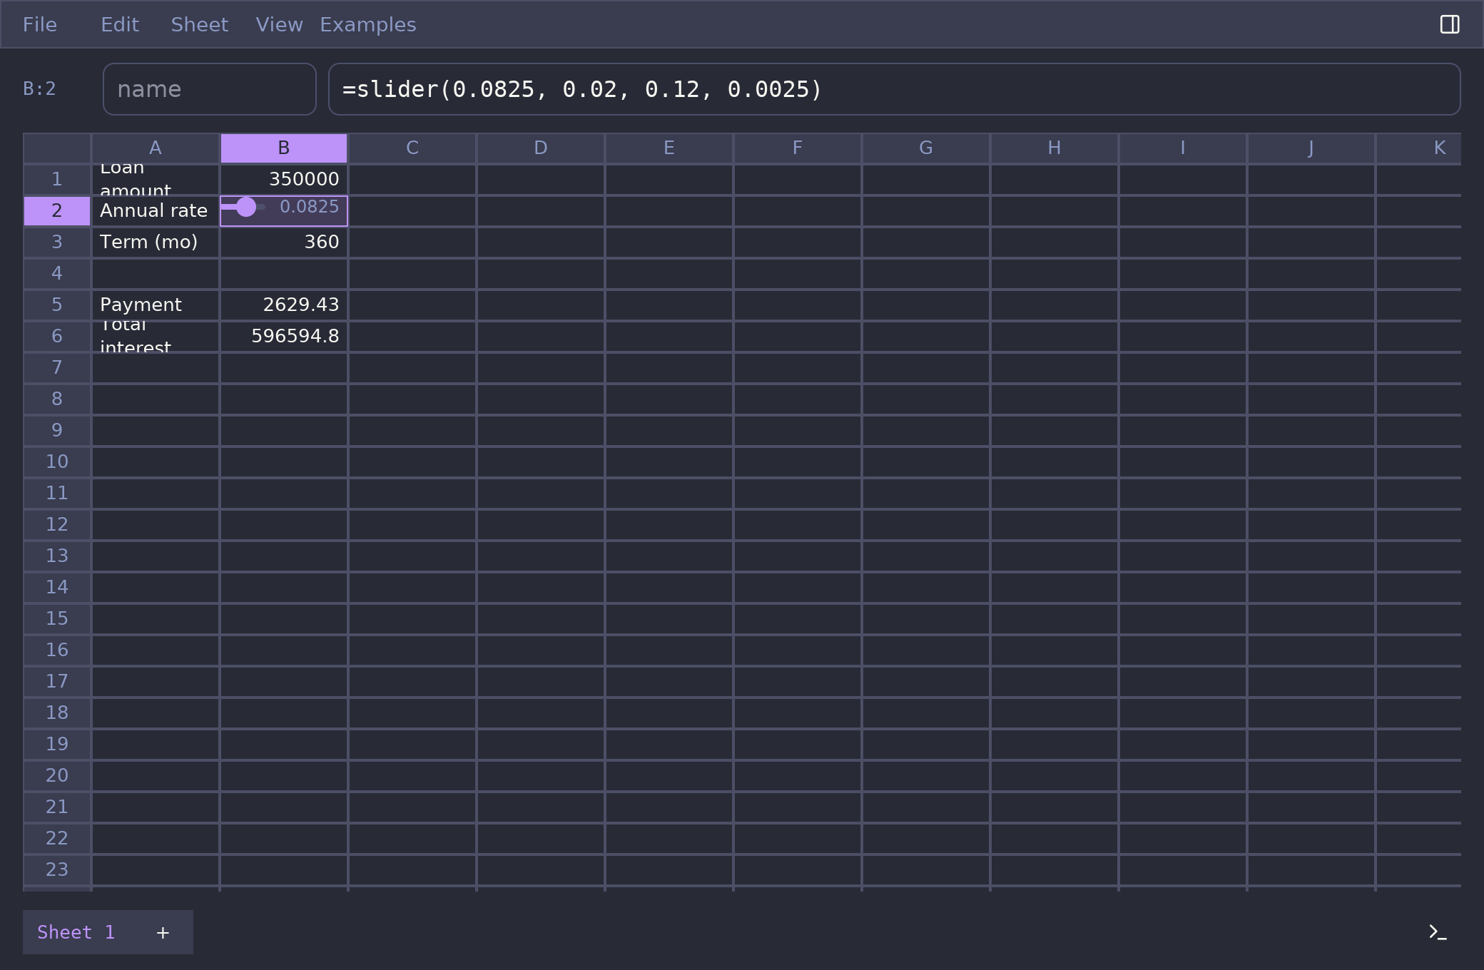Select row 15 header
The height and width of the screenshot is (970, 1484).
pos(57,619)
